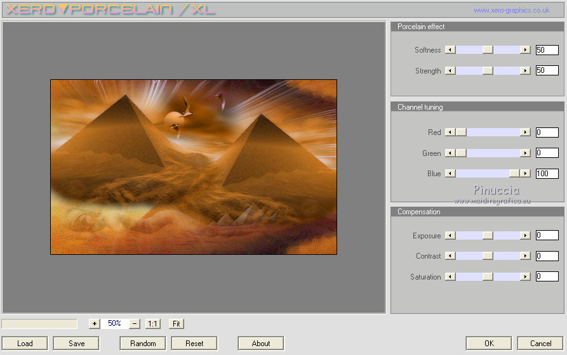Click Contrast slider left arrow

coord(450,255)
